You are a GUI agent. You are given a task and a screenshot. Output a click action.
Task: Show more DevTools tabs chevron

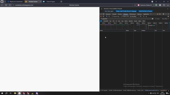point(151,14)
